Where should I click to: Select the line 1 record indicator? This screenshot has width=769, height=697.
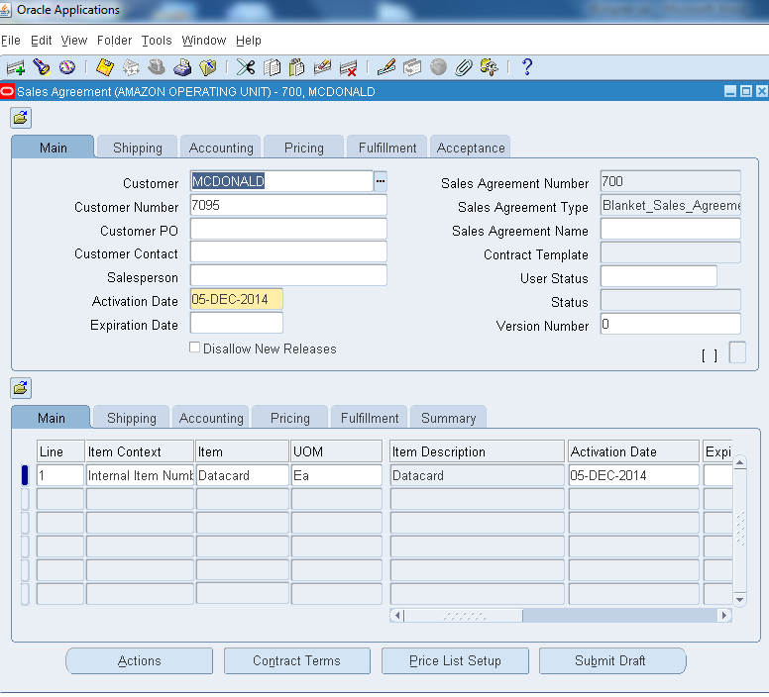[x=25, y=475]
